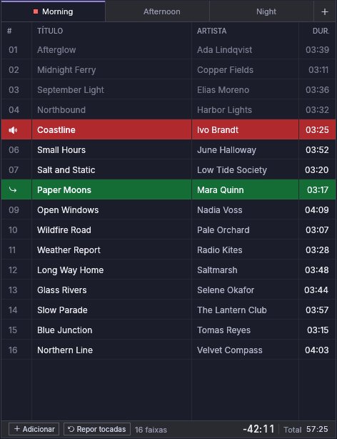Click artist June Halloway
This screenshot has height=439, width=337.
(226, 149)
